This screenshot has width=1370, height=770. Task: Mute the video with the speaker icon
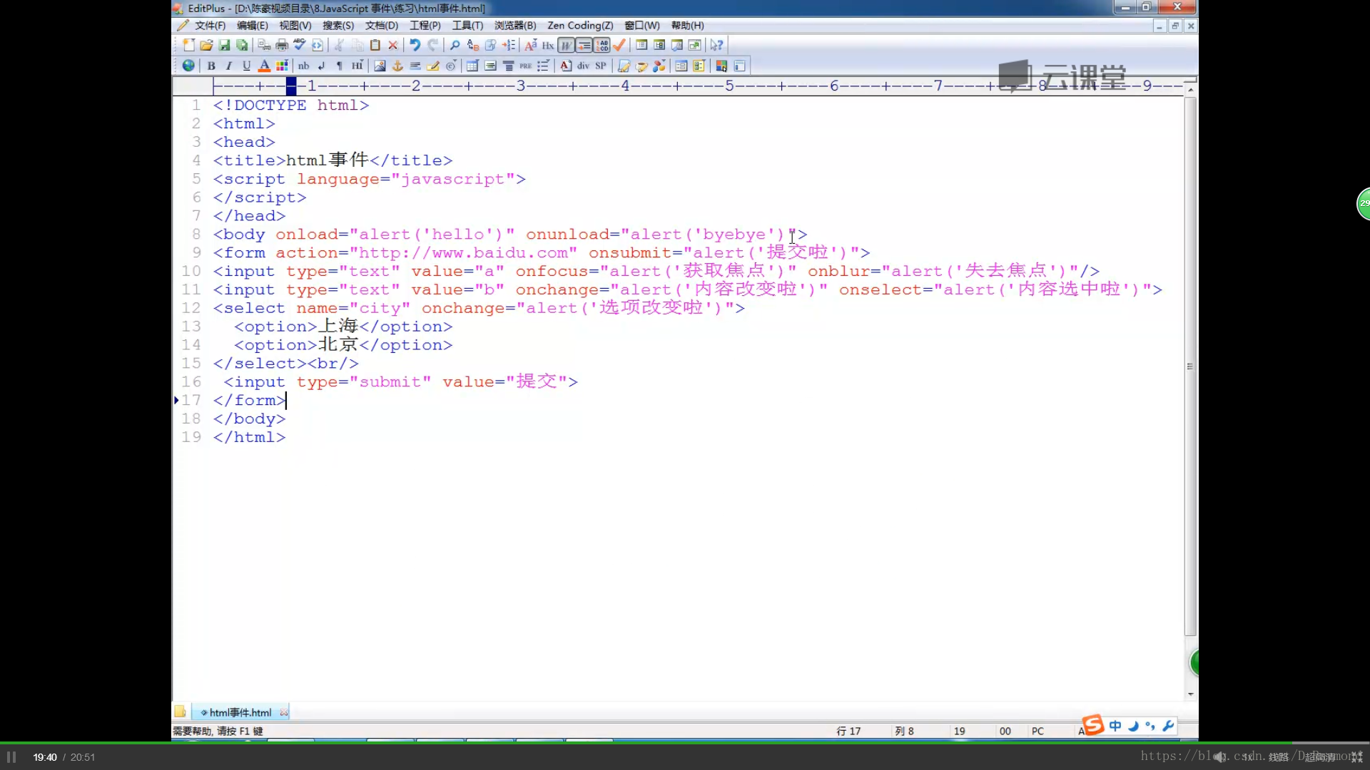pos(1220,757)
